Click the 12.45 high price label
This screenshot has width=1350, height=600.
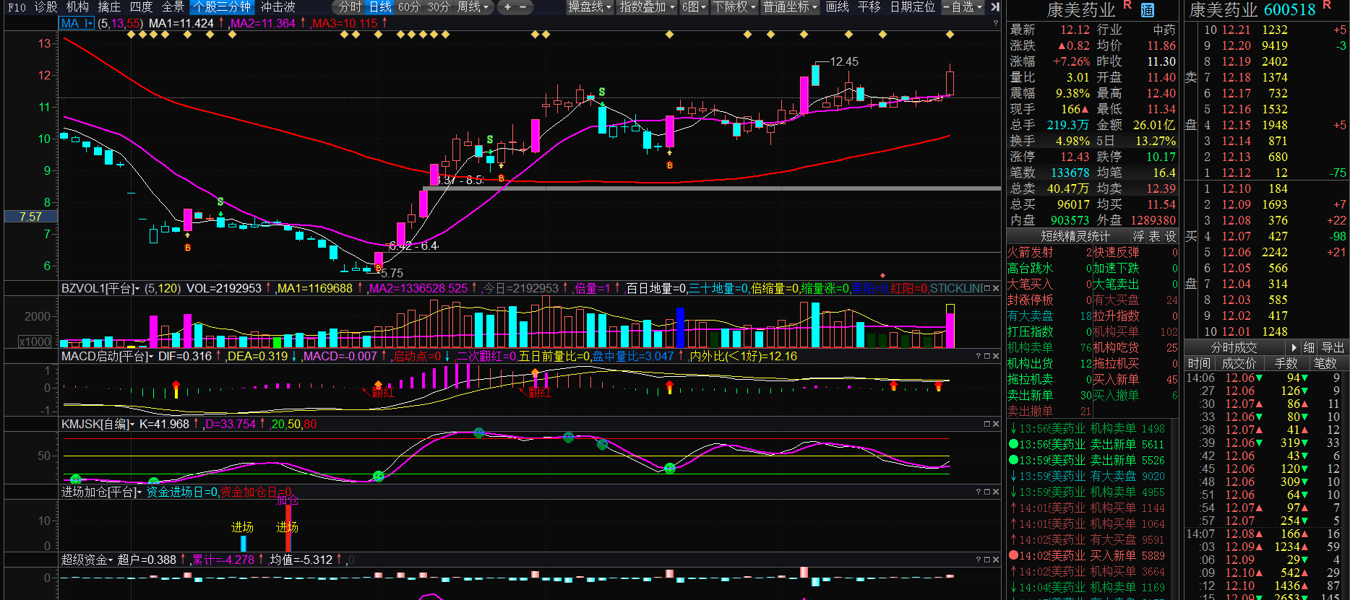pyautogui.click(x=843, y=61)
